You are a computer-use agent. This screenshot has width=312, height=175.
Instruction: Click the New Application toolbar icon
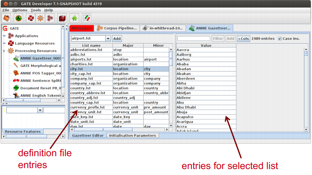50,18
